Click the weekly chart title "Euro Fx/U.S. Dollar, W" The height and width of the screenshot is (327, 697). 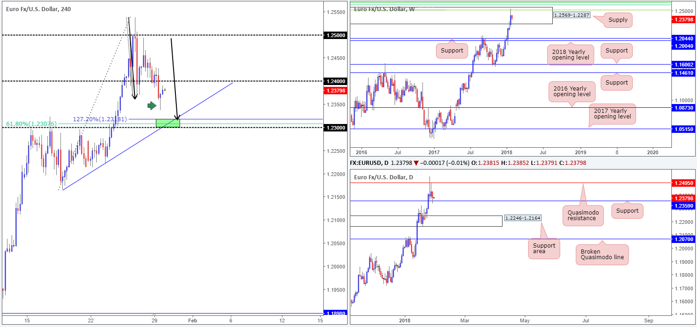pos(385,9)
